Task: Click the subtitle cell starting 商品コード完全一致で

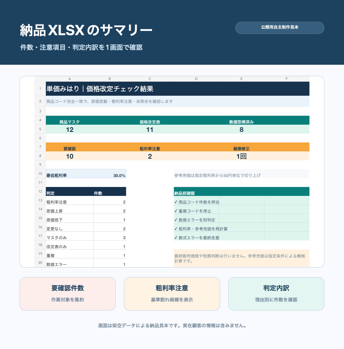Action: pyautogui.click(x=178, y=101)
